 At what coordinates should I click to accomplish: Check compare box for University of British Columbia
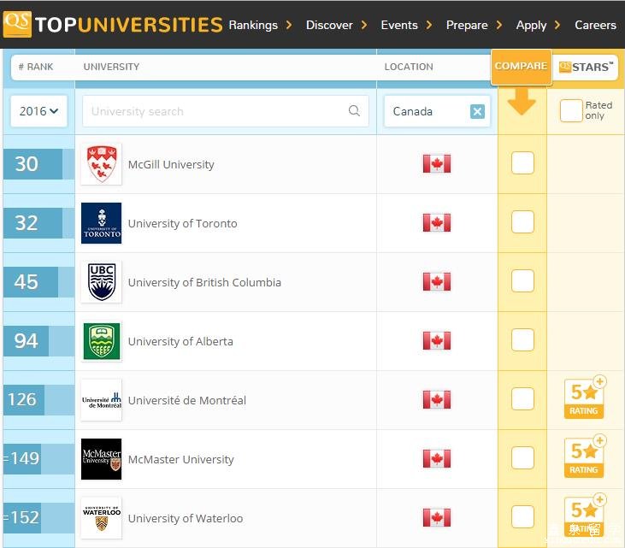coord(522,280)
